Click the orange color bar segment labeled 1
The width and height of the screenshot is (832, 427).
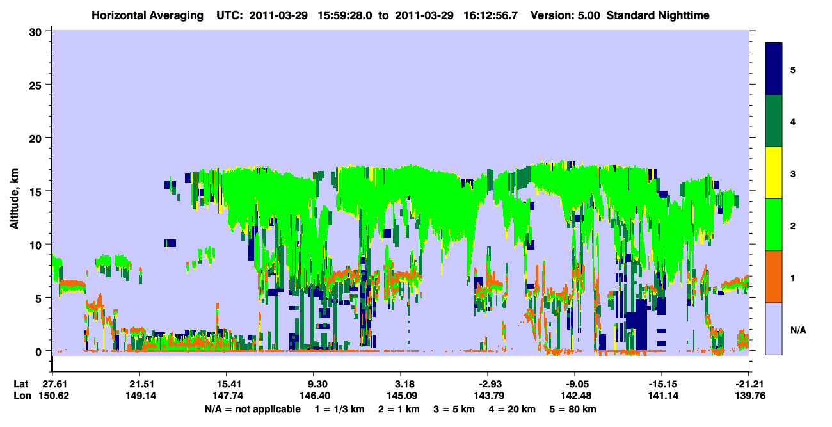774,277
